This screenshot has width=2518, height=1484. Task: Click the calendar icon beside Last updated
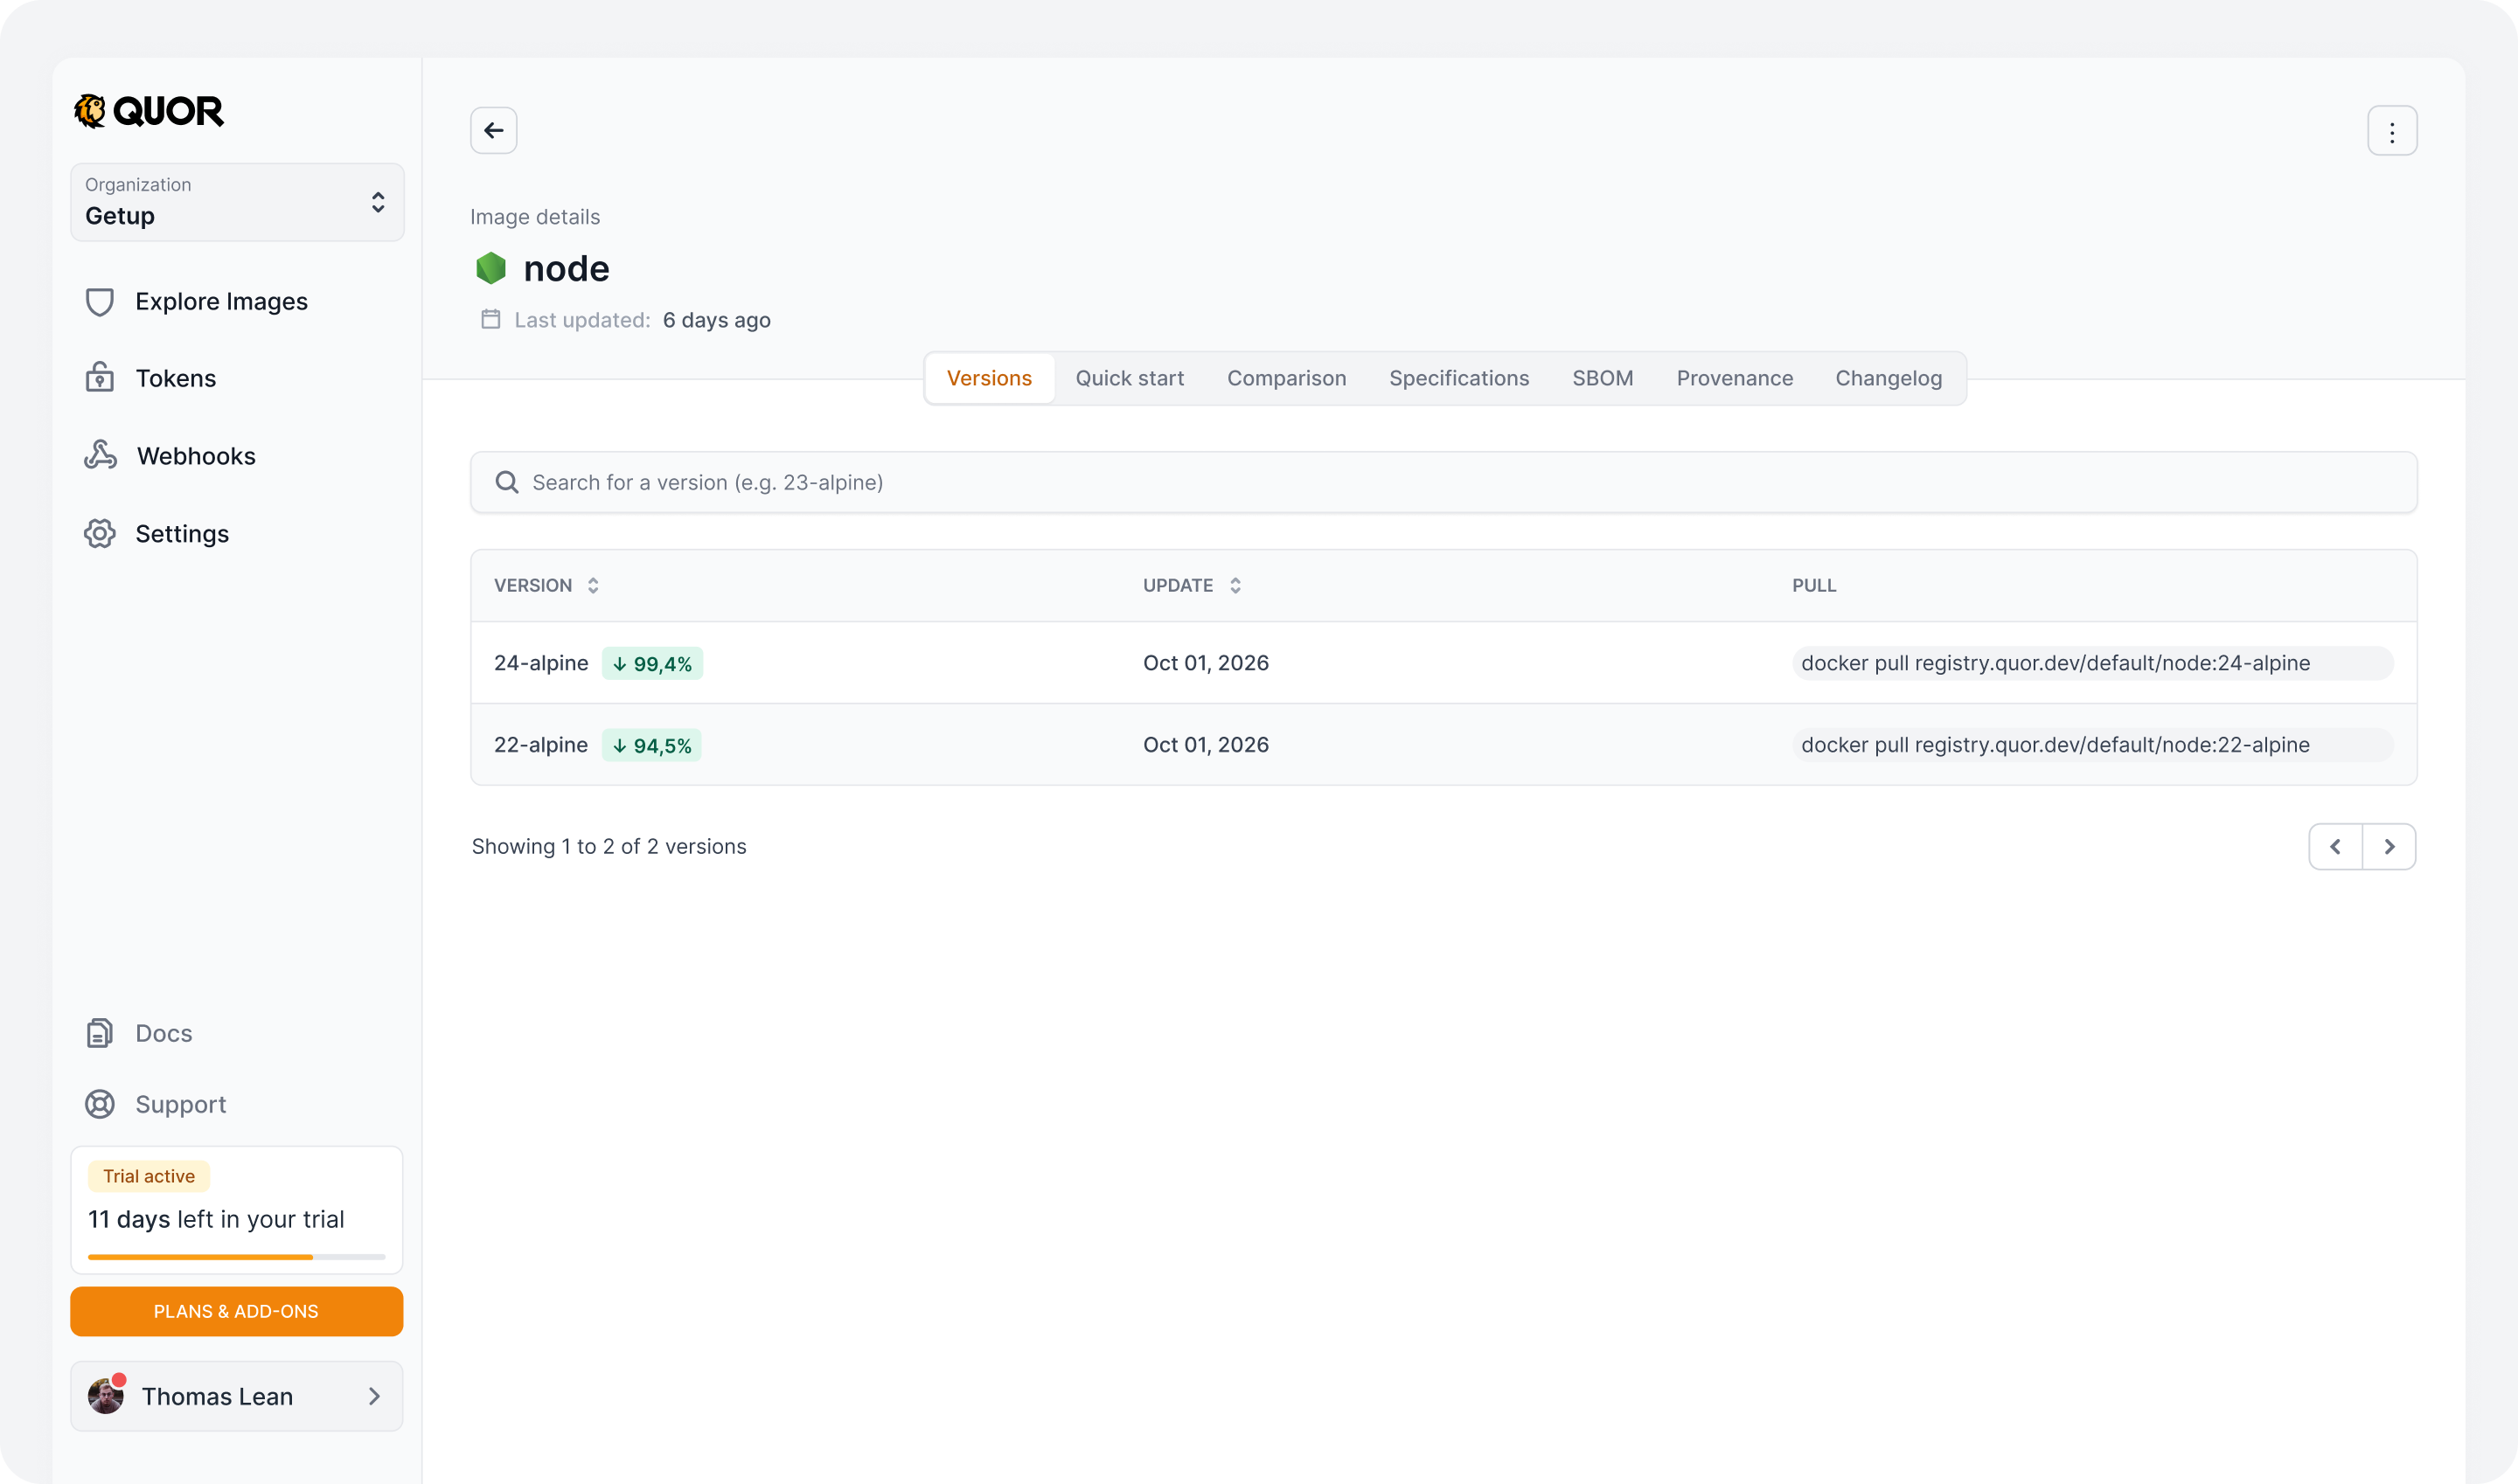(490, 319)
